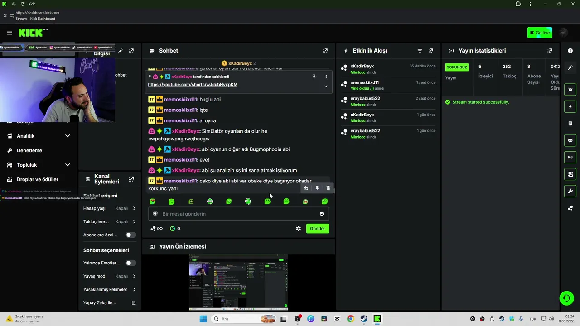
Task: Delete the hovered memoskiixd11 message
Action: [x=329, y=188]
